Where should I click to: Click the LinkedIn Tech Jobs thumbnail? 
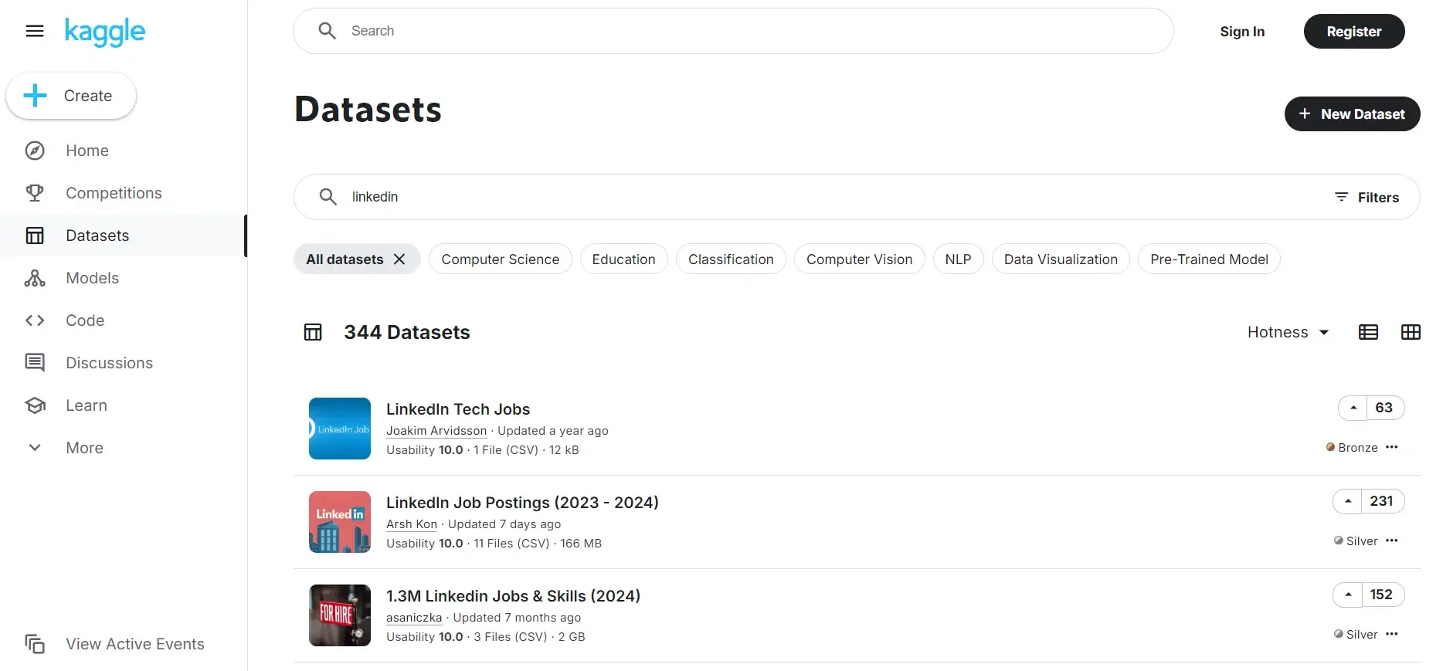coord(340,429)
